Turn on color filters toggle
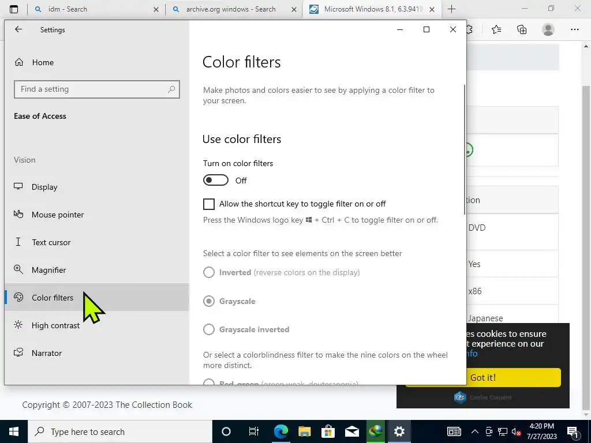The height and width of the screenshot is (443, 591). click(x=216, y=180)
